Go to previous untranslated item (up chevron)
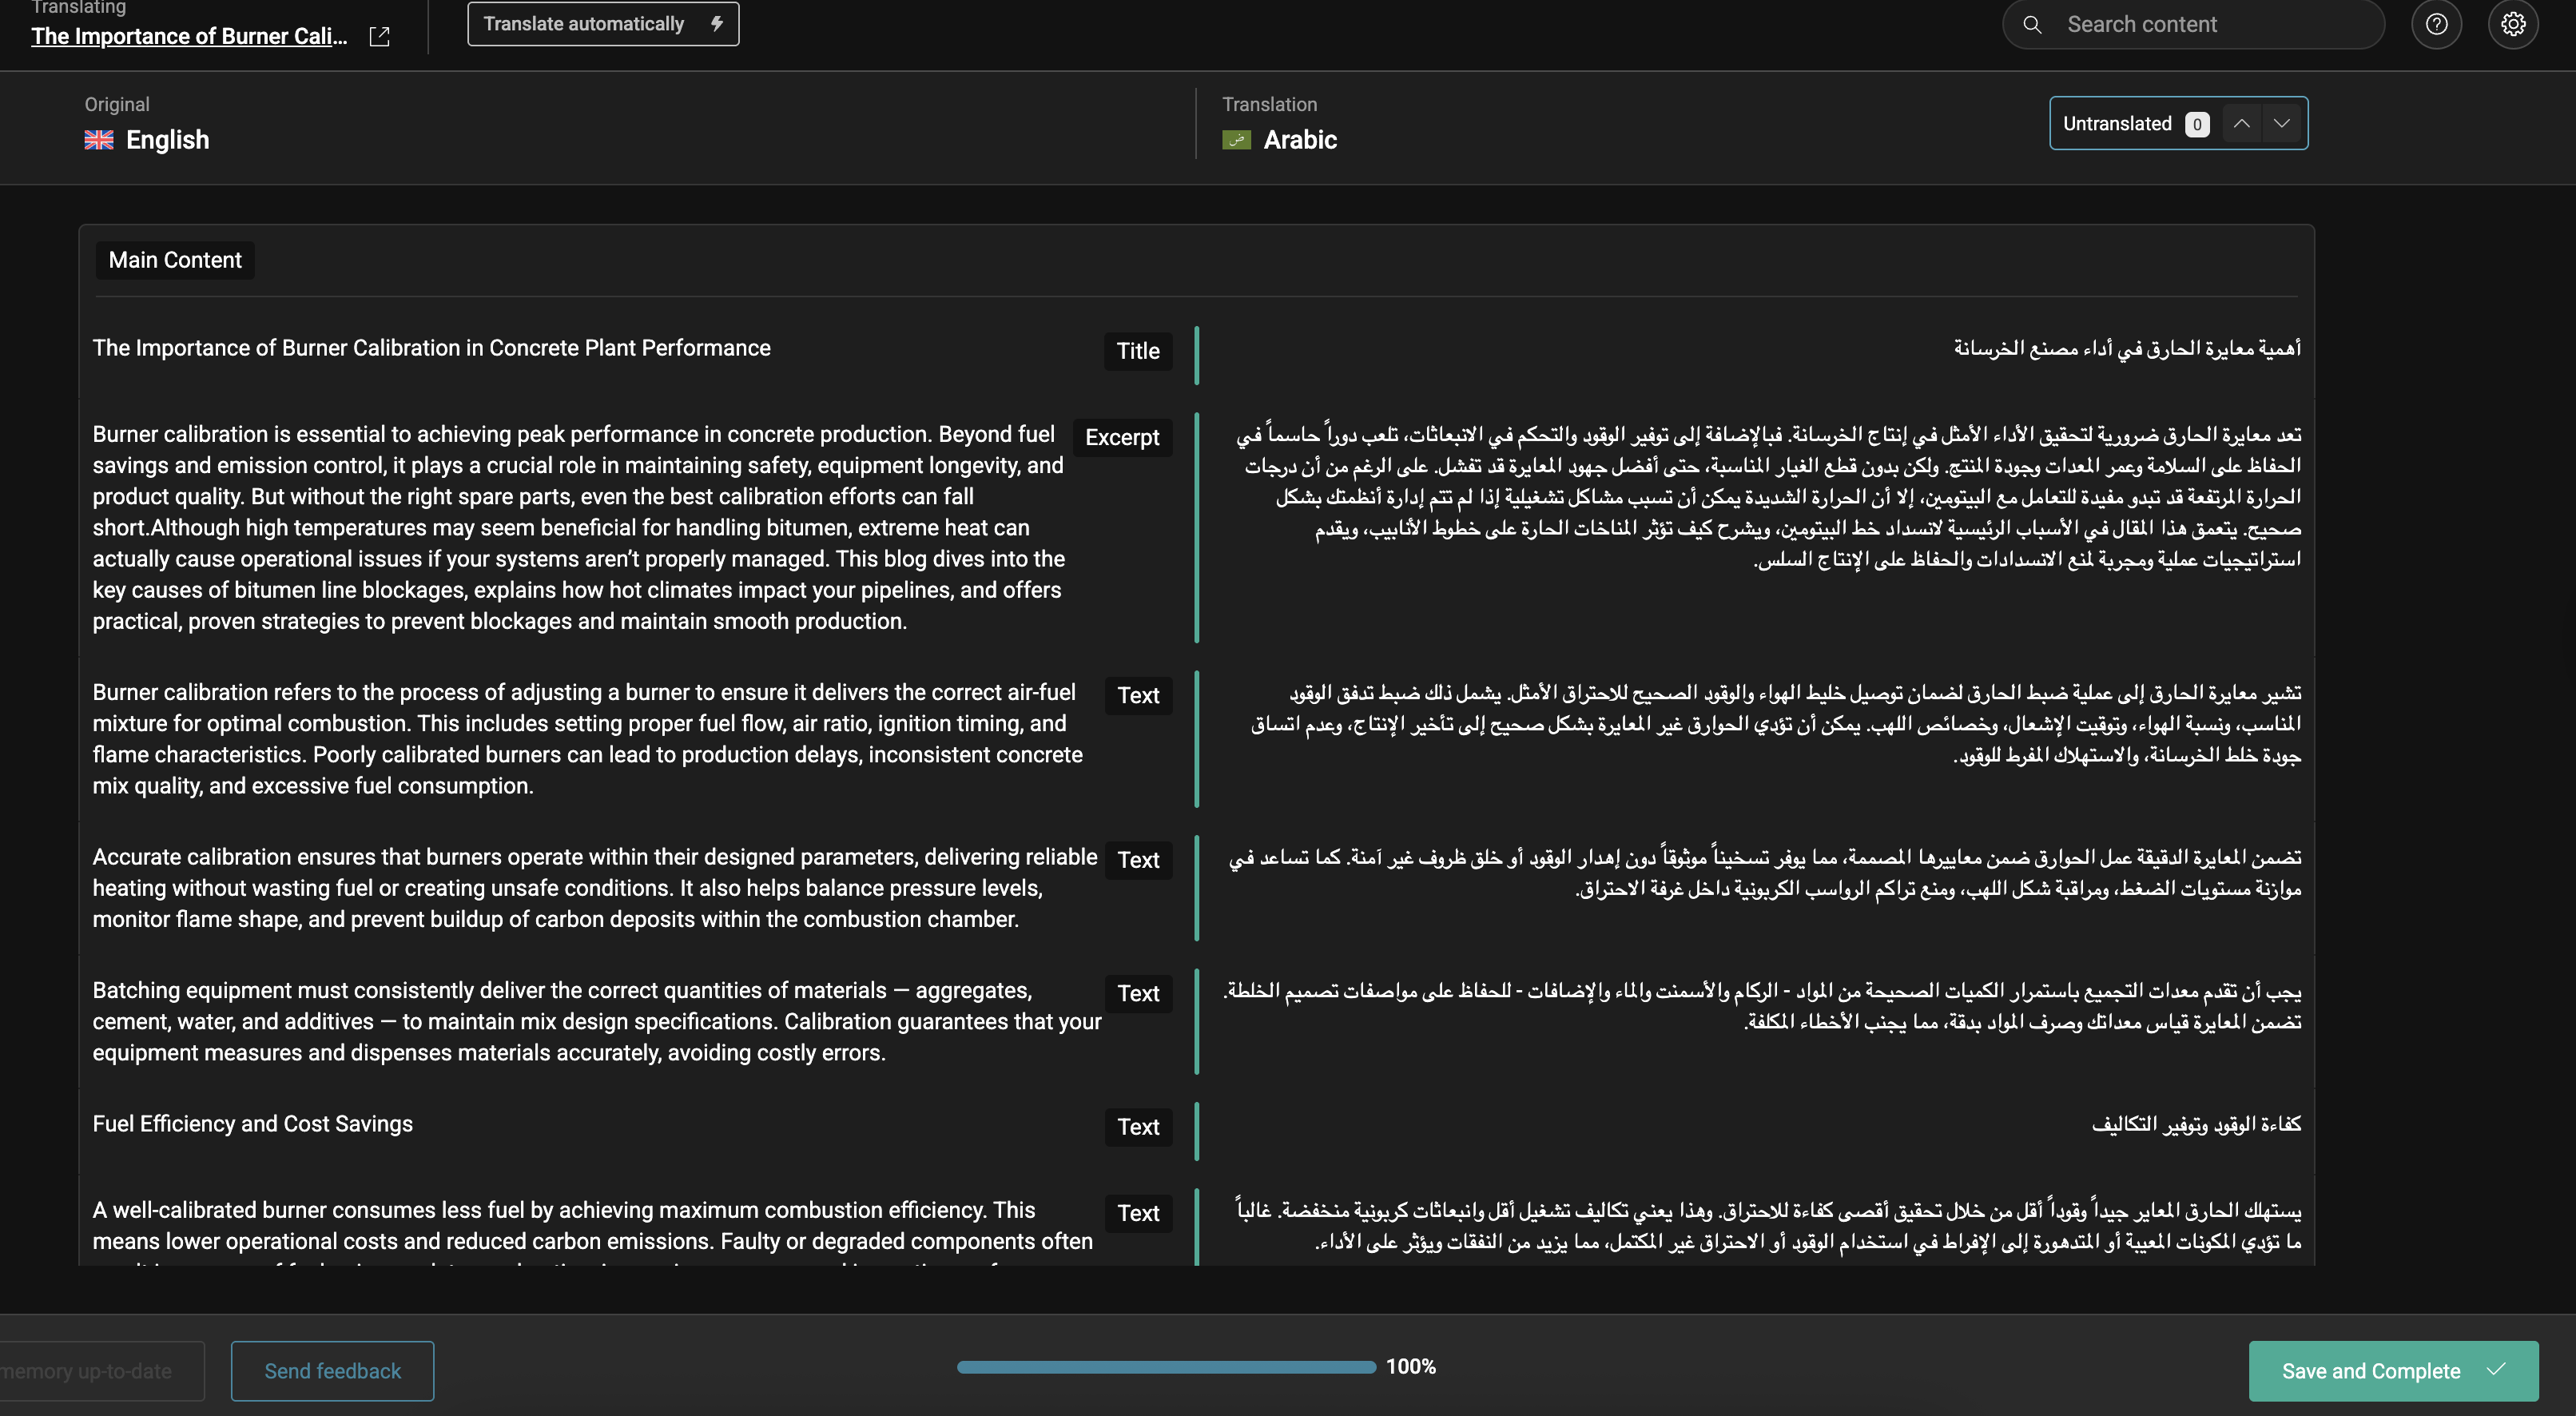Image resolution: width=2576 pixels, height=1416 pixels. [x=2242, y=124]
